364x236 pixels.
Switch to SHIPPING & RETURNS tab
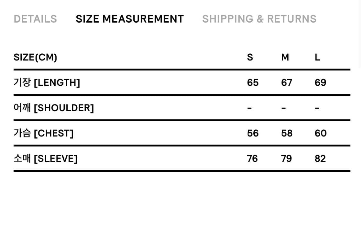point(259,19)
